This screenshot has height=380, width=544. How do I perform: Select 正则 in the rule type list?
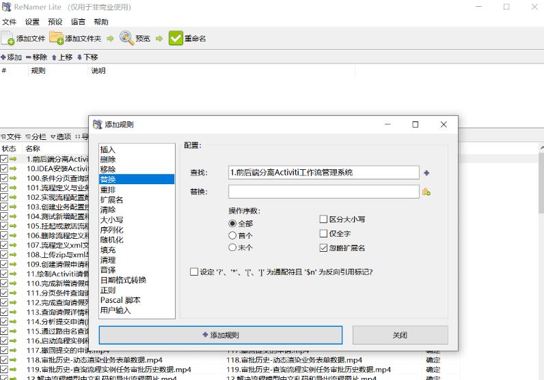pyautogui.click(x=108, y=290)
